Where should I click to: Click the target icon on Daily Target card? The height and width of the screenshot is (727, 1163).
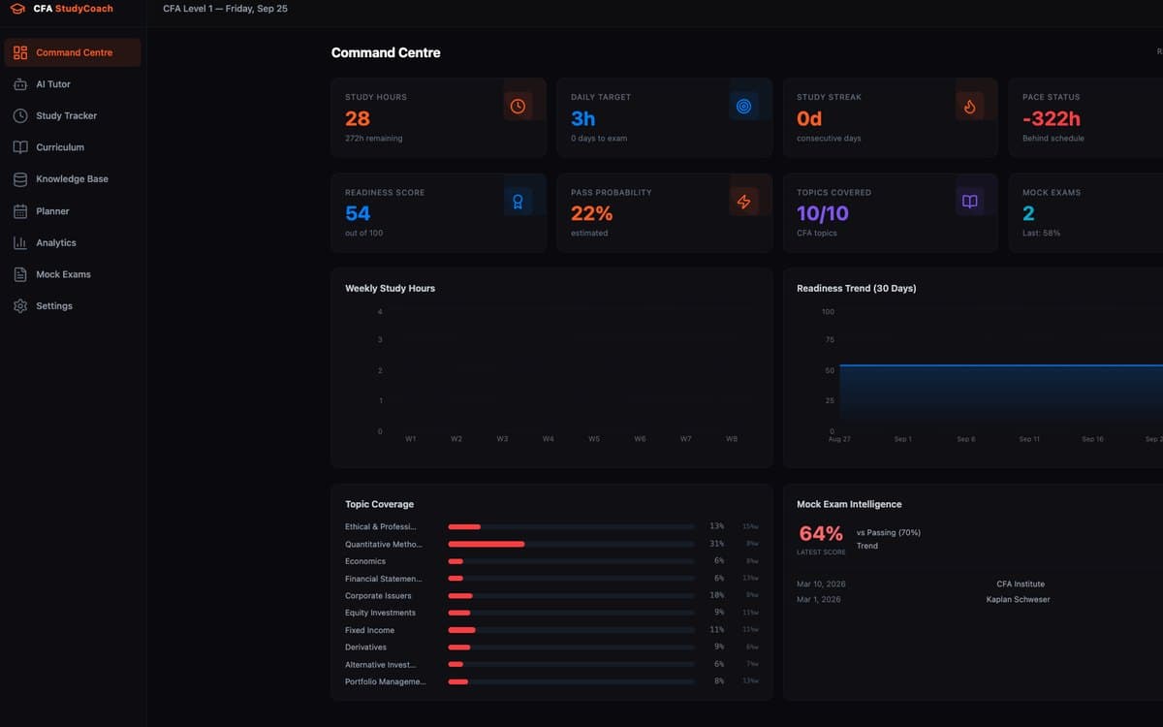click(743, 107)
